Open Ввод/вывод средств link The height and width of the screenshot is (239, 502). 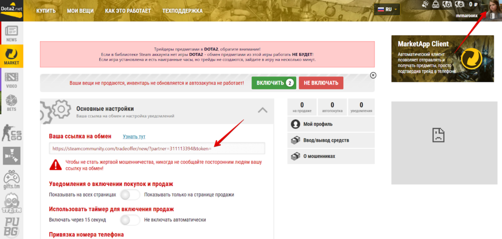click(331, 141)
